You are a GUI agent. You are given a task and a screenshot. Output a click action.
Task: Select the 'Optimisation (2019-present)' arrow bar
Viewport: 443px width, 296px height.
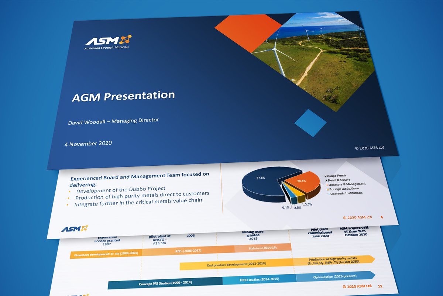pyautogui.click(x=336, y=276)
